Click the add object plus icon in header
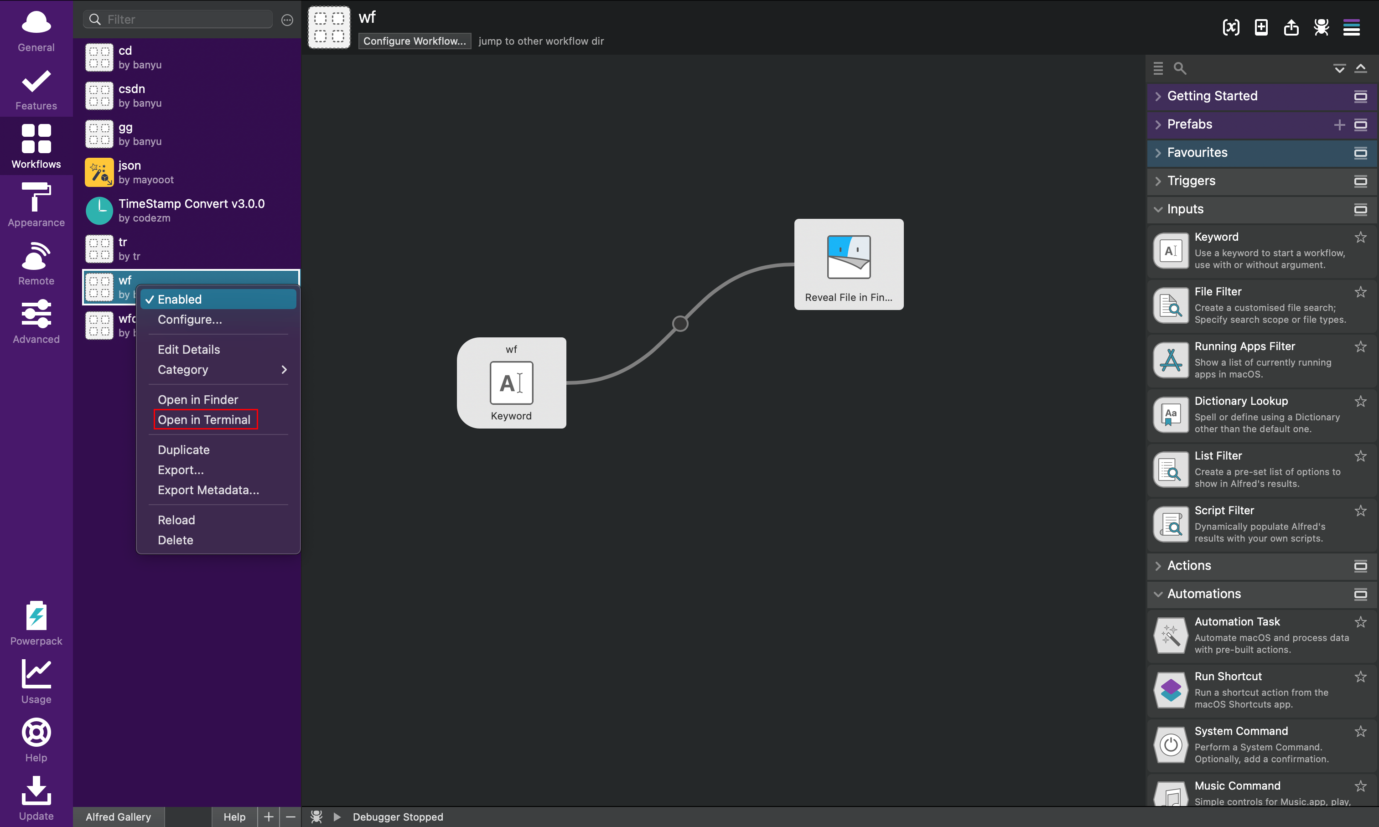This screenshot has height=827, width=1379. (x=1261, y=27)
